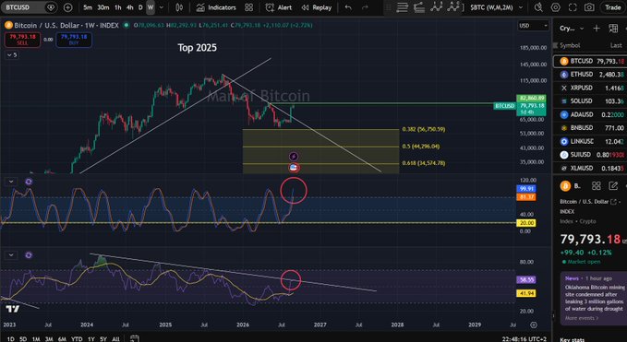Expand the timeframe dropdown arrow

point(162,7)
